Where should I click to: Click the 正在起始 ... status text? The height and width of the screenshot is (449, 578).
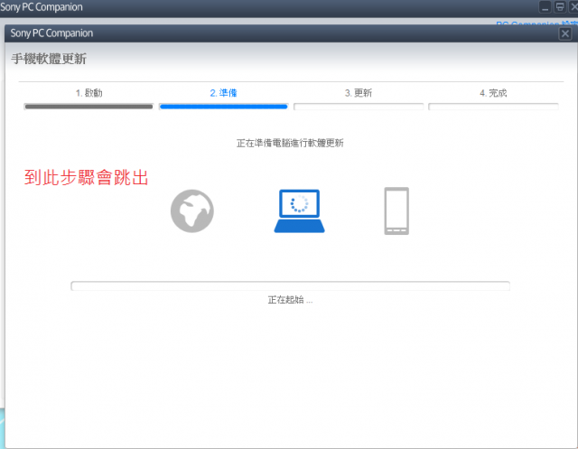pyautogui.click(x=290, y=300)
